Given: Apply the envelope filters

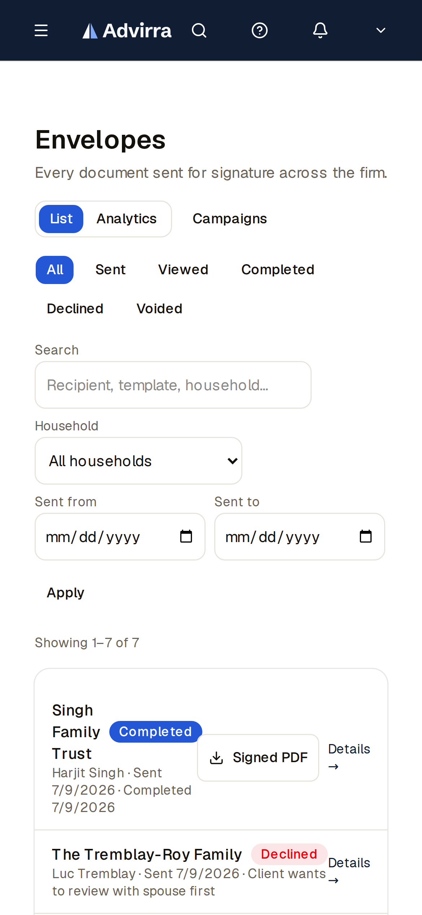Looking at the screenshot, I should 65,593.
